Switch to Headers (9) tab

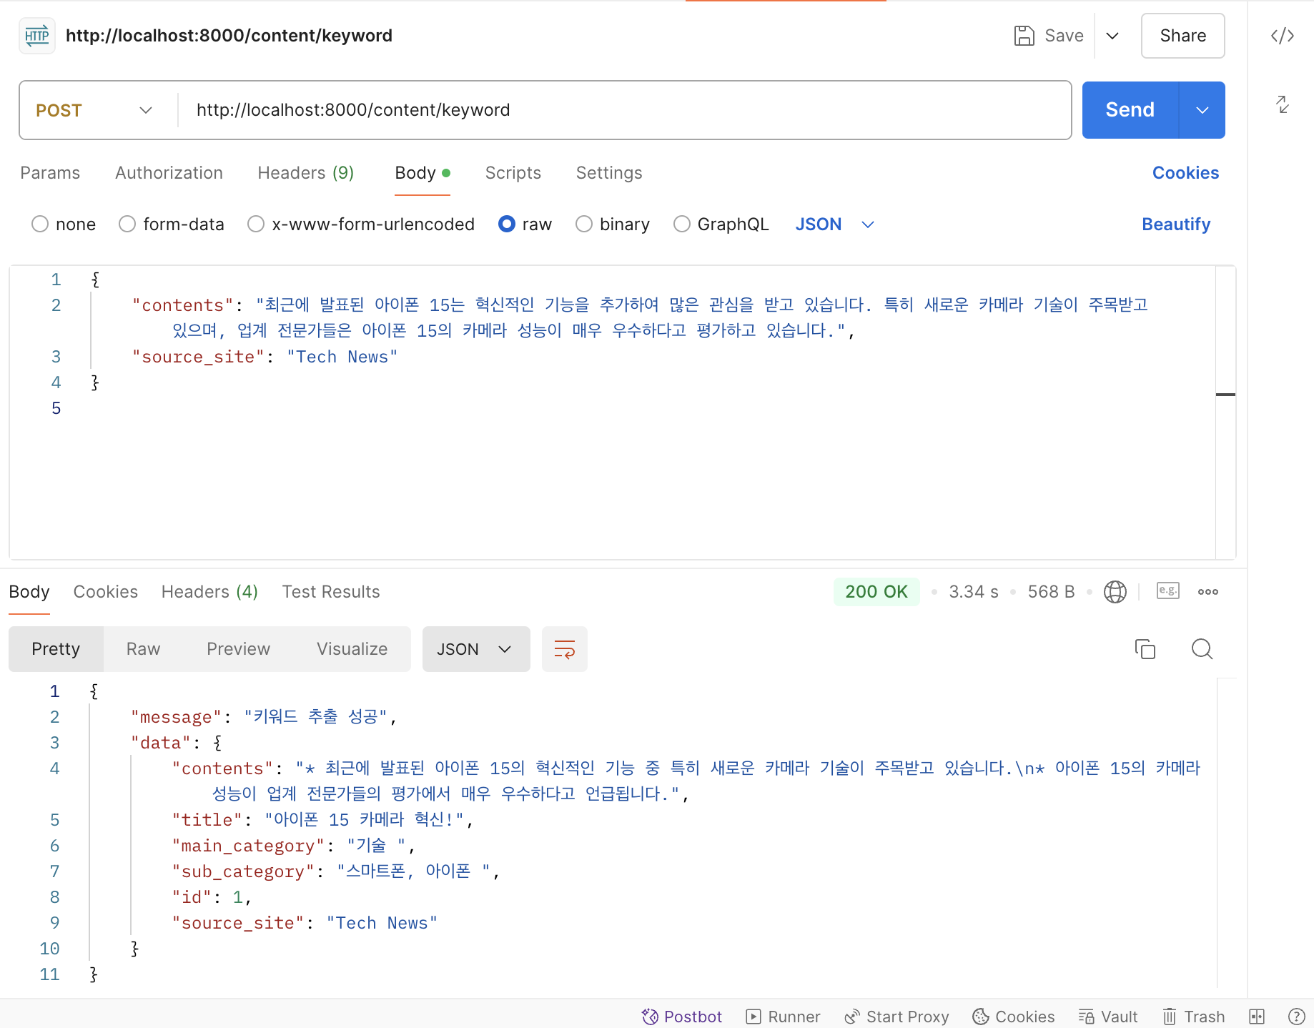[x=306, y=173]
